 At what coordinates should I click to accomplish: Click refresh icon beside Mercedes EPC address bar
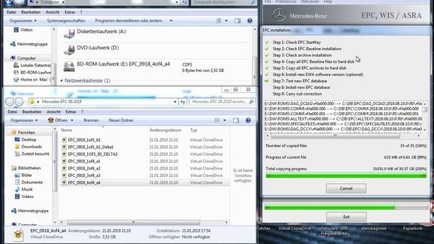(183, 102)
